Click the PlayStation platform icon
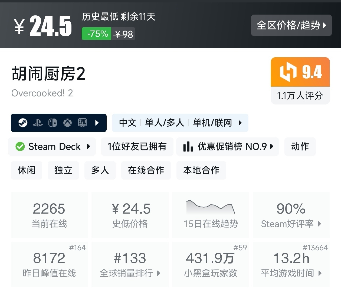341x290 pixels. coord(38,123)
